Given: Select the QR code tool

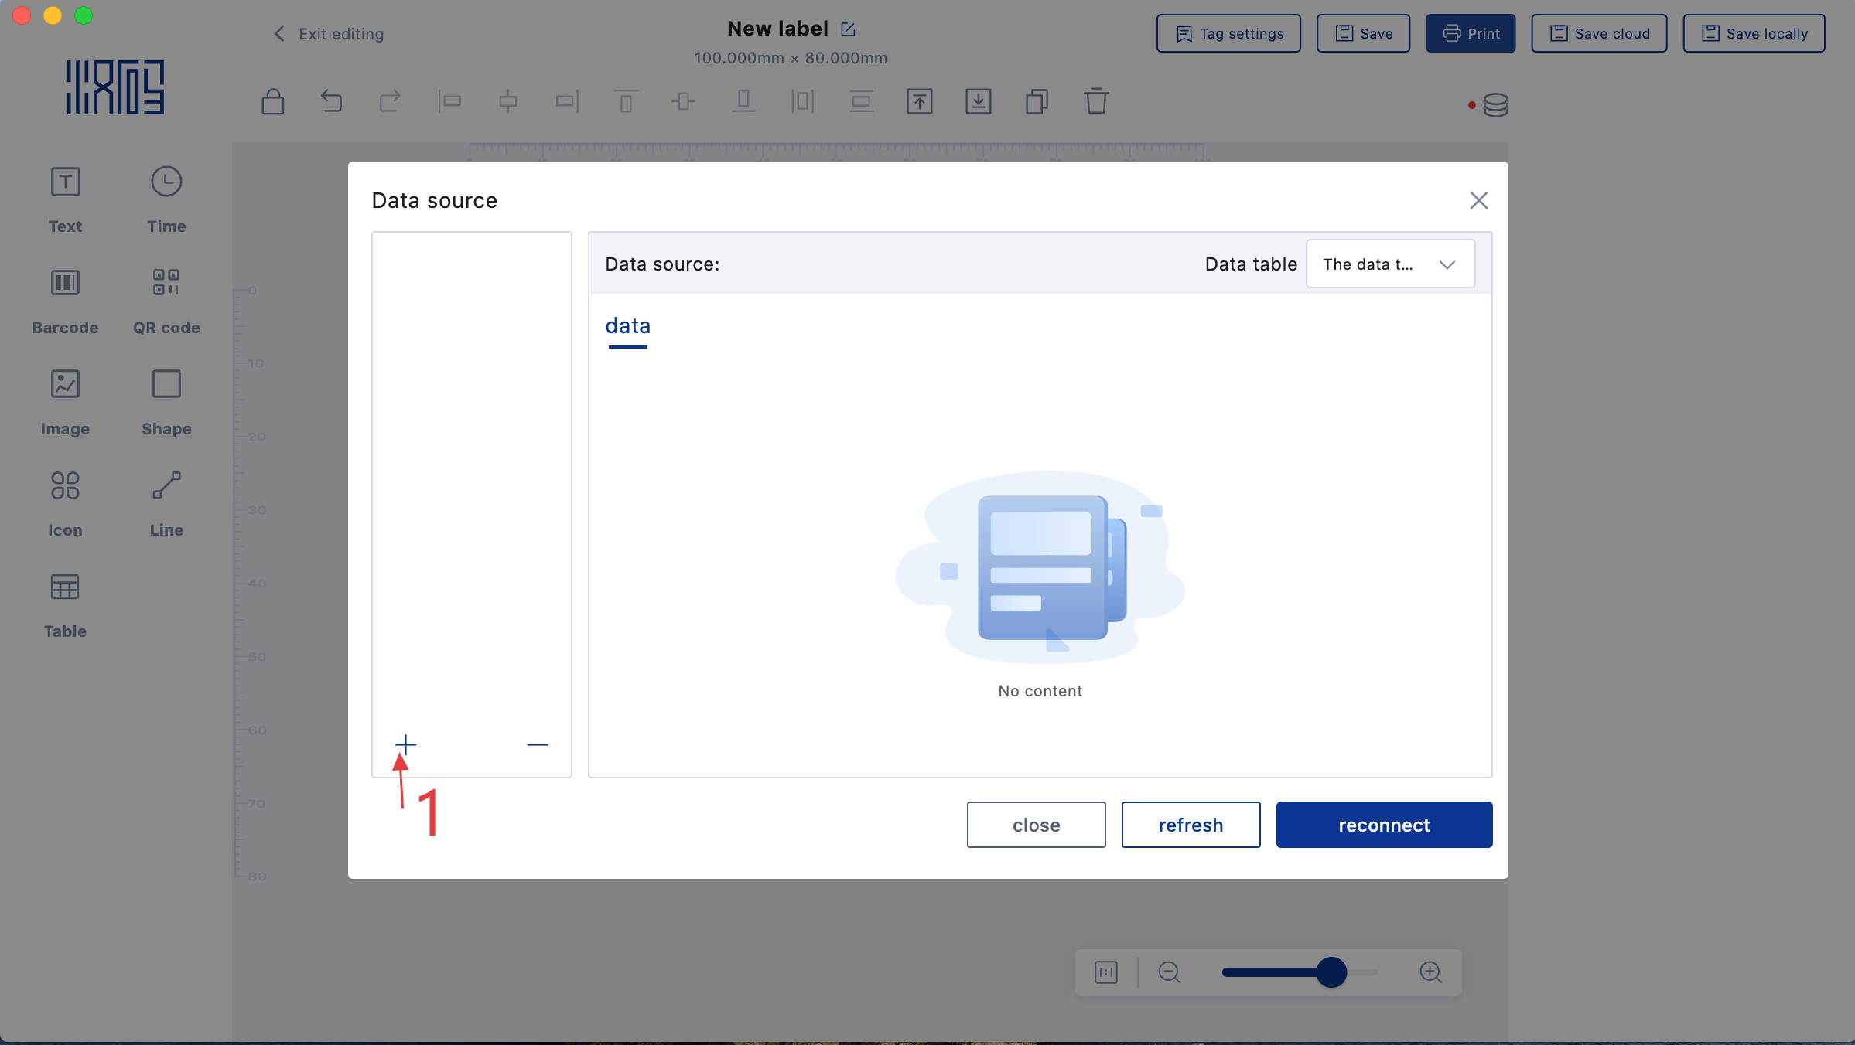Looking at the screenshot, I should coord(166,301).
